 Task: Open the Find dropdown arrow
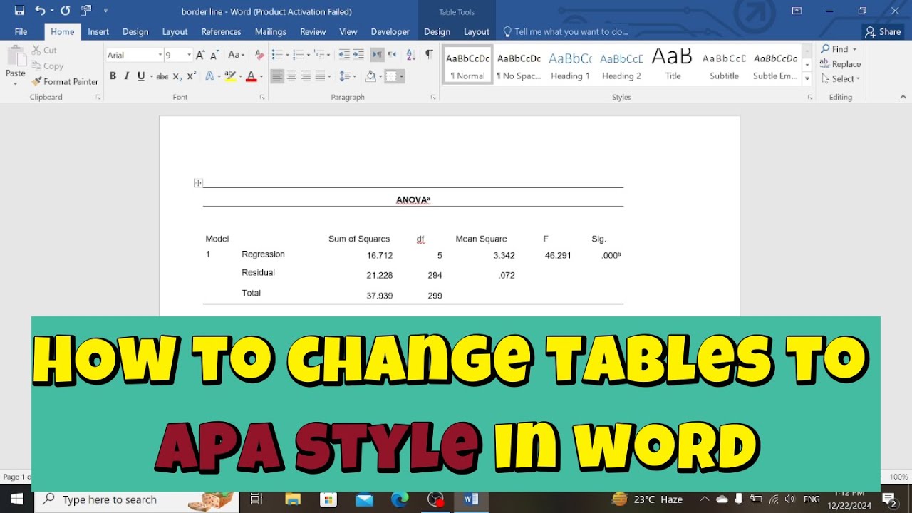coord(855,49)
